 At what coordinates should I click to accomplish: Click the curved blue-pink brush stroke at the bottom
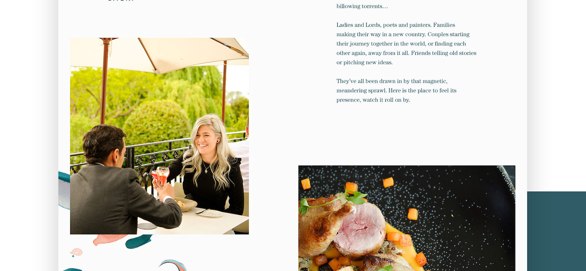(173, 265)
